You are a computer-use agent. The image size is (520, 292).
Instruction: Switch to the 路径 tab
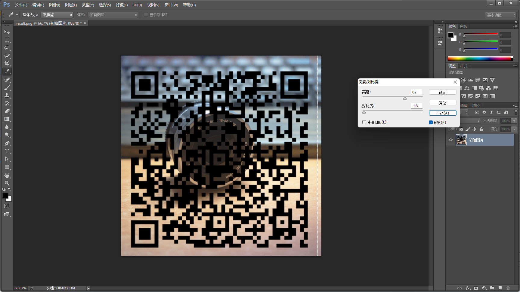click(x=476, y=106)
